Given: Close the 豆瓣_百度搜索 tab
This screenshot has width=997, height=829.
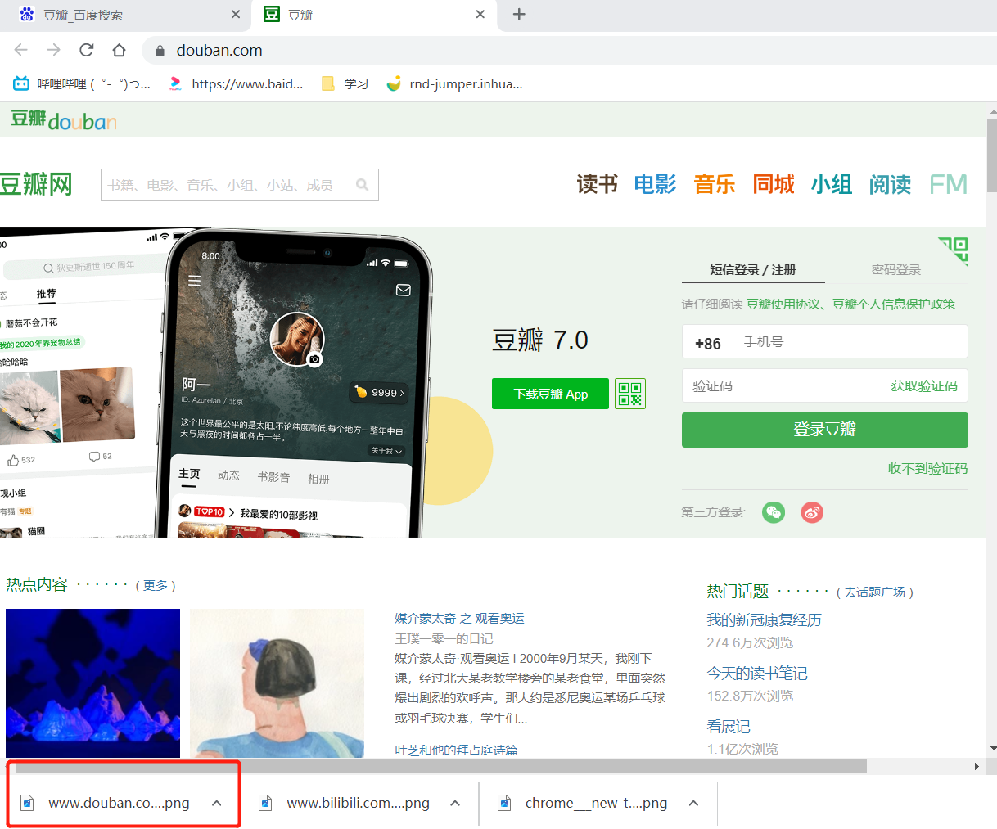Looking at the screenshot, I should pos(236,14).
